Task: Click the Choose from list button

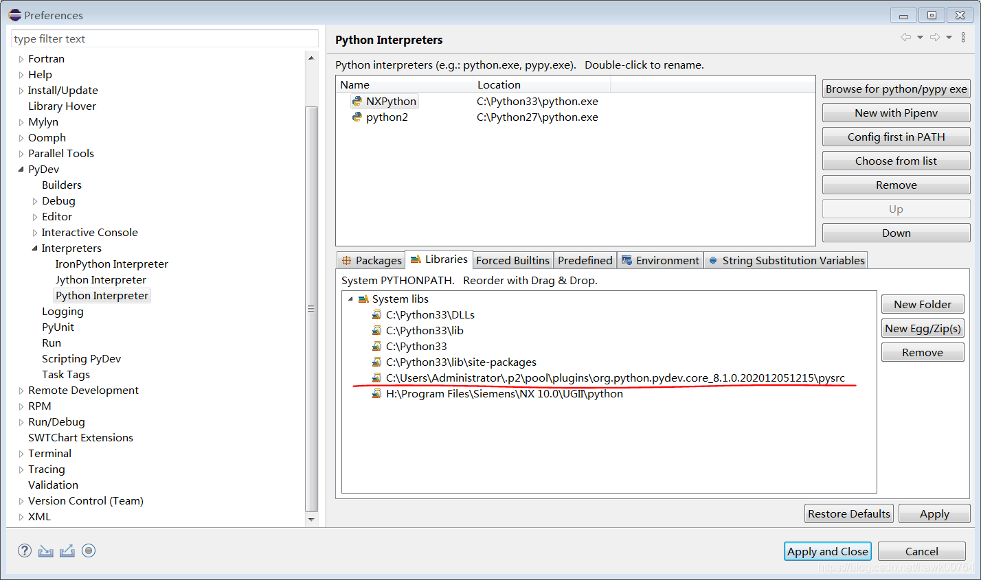Action: point(897,161)
